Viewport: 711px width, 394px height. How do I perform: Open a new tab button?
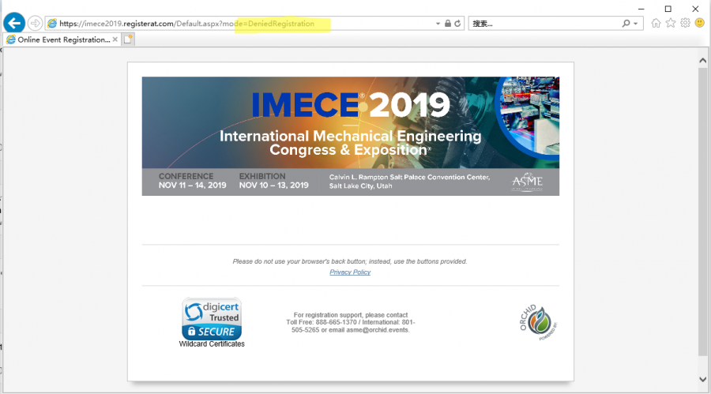point(128,39)
